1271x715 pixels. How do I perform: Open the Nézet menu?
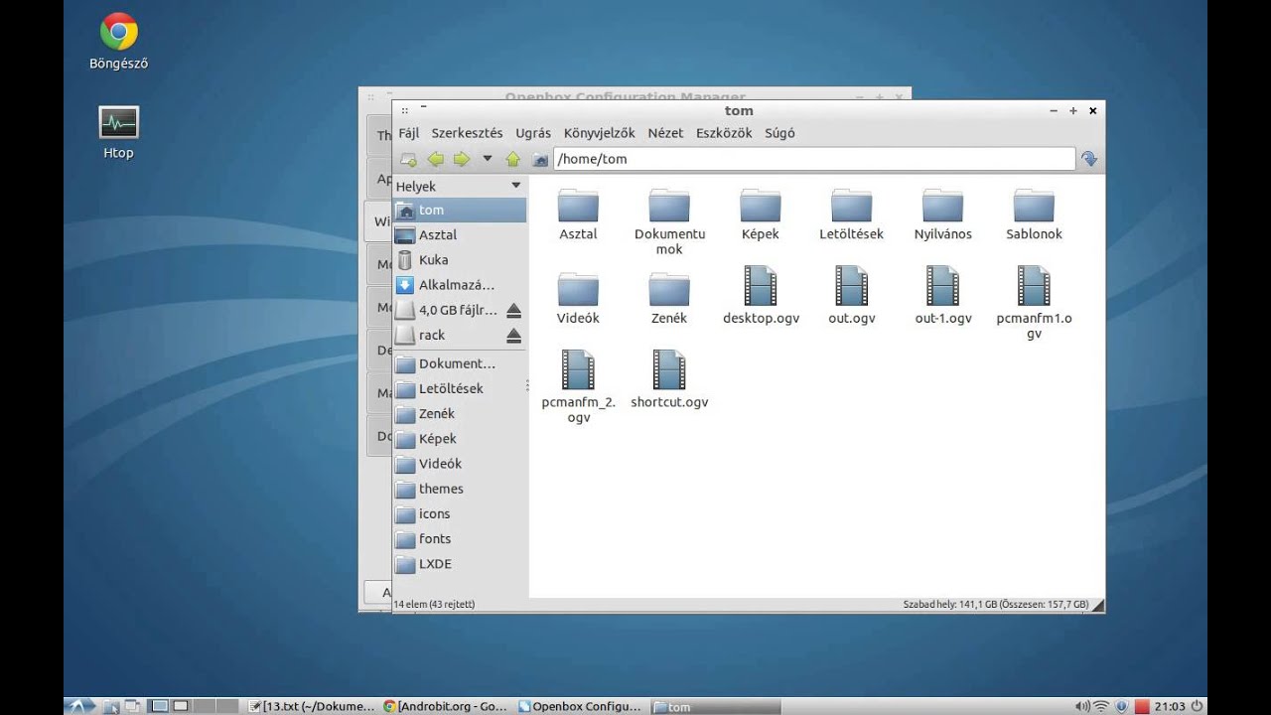(665, 133)
